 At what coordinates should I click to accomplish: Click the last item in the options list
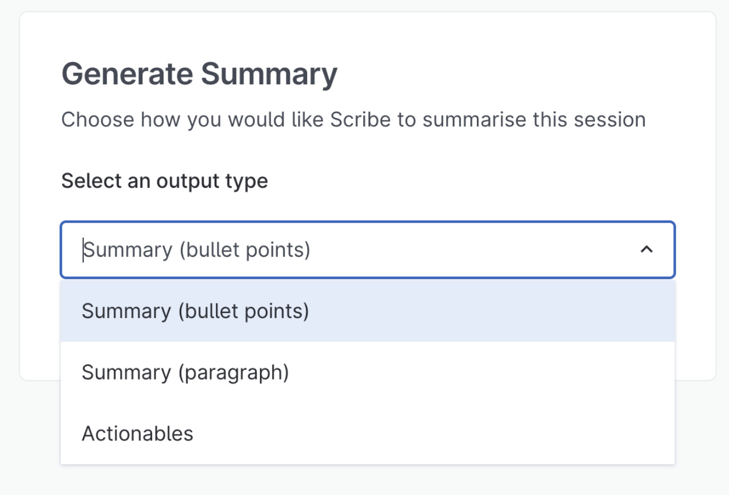pyautogui.click(x=136, y=434)
